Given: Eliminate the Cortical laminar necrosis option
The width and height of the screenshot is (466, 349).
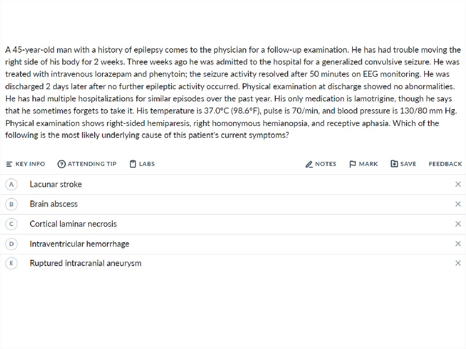Looking at the screenshot, I should 458,224.
